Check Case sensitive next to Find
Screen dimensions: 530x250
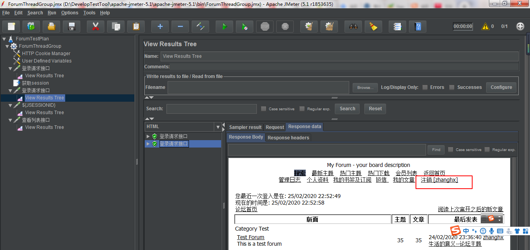(450, 149)
